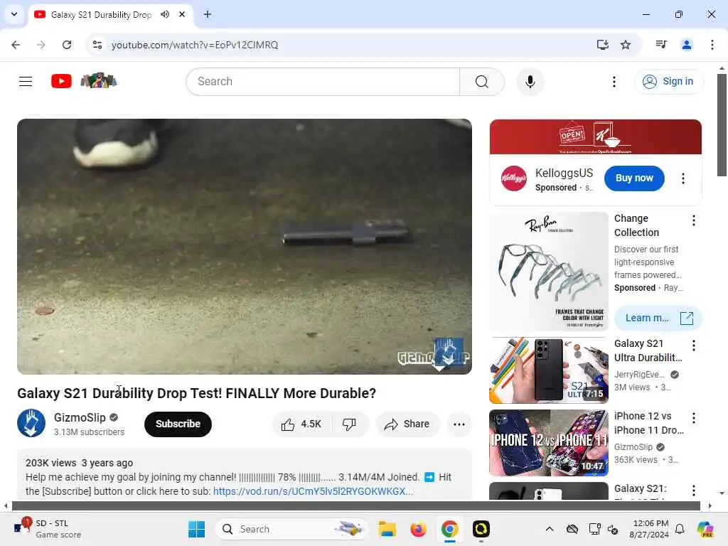
Task: Expand the video description box
Action: 245,474
